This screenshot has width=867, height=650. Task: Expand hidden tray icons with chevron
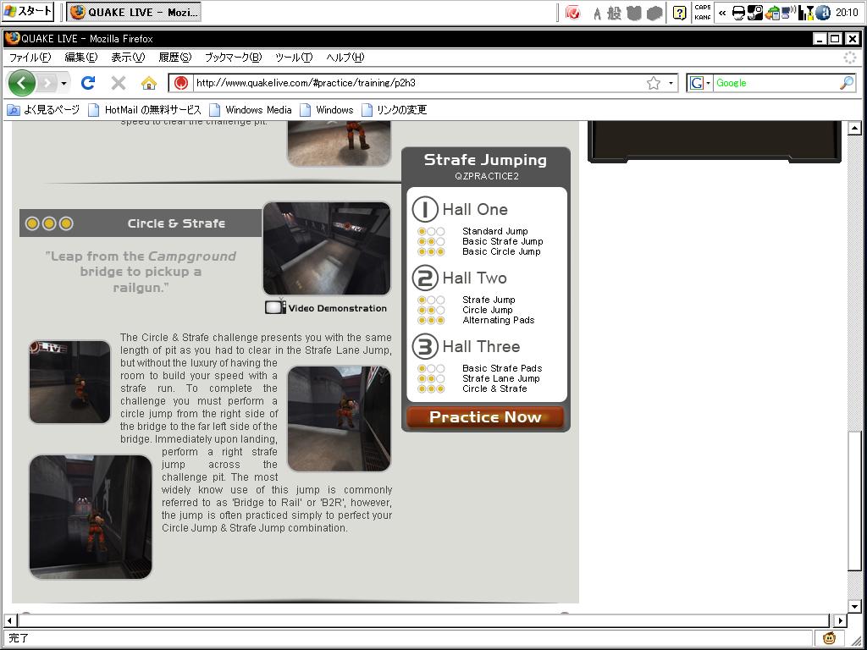point(722,12)
